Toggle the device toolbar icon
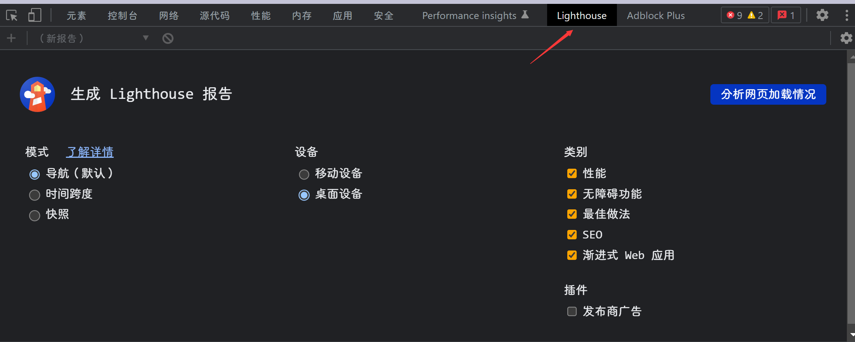 (x=35, y=16)
